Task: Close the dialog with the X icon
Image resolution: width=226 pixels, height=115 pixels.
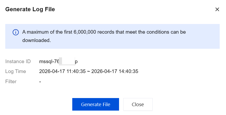Action: pyautogui.click(x=217, y=9)
